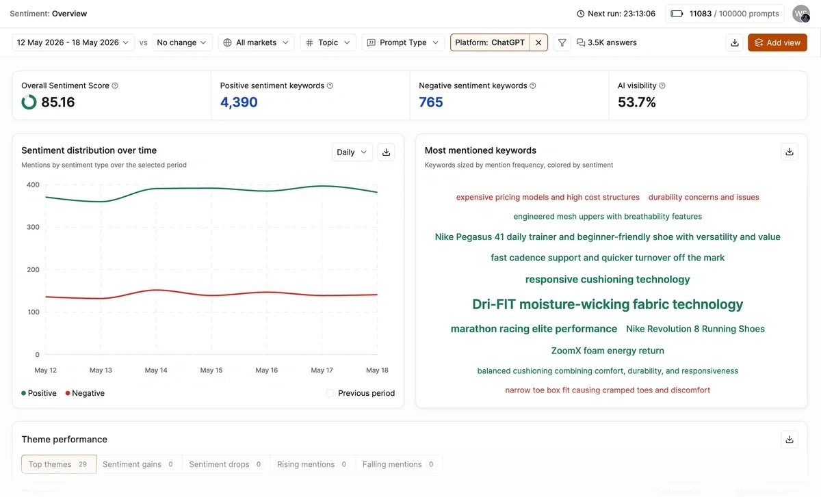The height and width of the screenshot is (497, 821).
Task: Open the Prompt Type dropdown
Action: [403, 42]
